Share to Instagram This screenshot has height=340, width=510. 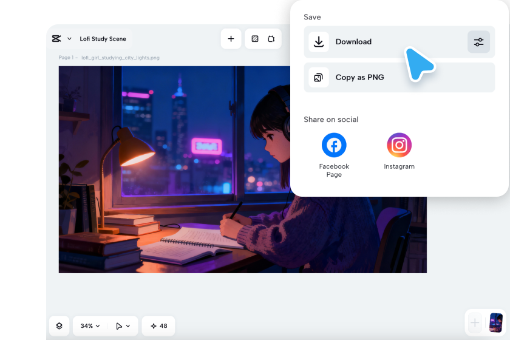(x=399, y=144)
